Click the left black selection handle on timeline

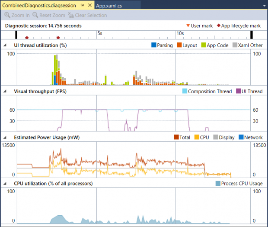(17, 35)
